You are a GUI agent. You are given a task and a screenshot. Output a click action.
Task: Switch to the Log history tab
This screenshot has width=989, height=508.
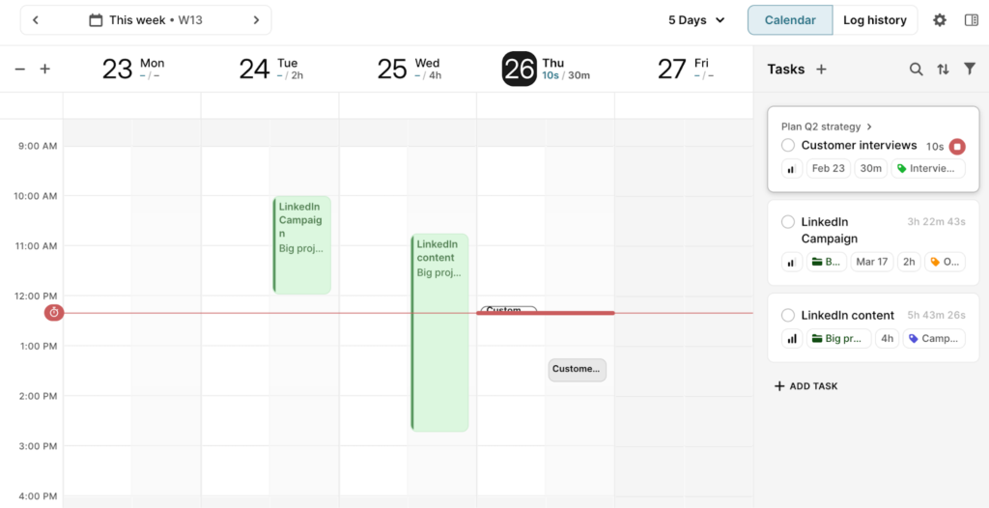[x=874, y=20]
